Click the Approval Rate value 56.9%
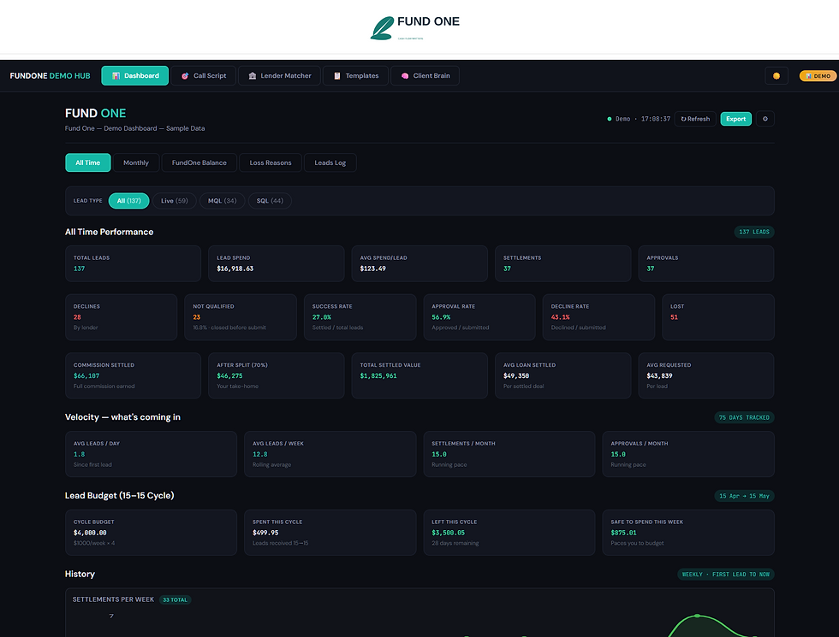 tap(441, 317)
